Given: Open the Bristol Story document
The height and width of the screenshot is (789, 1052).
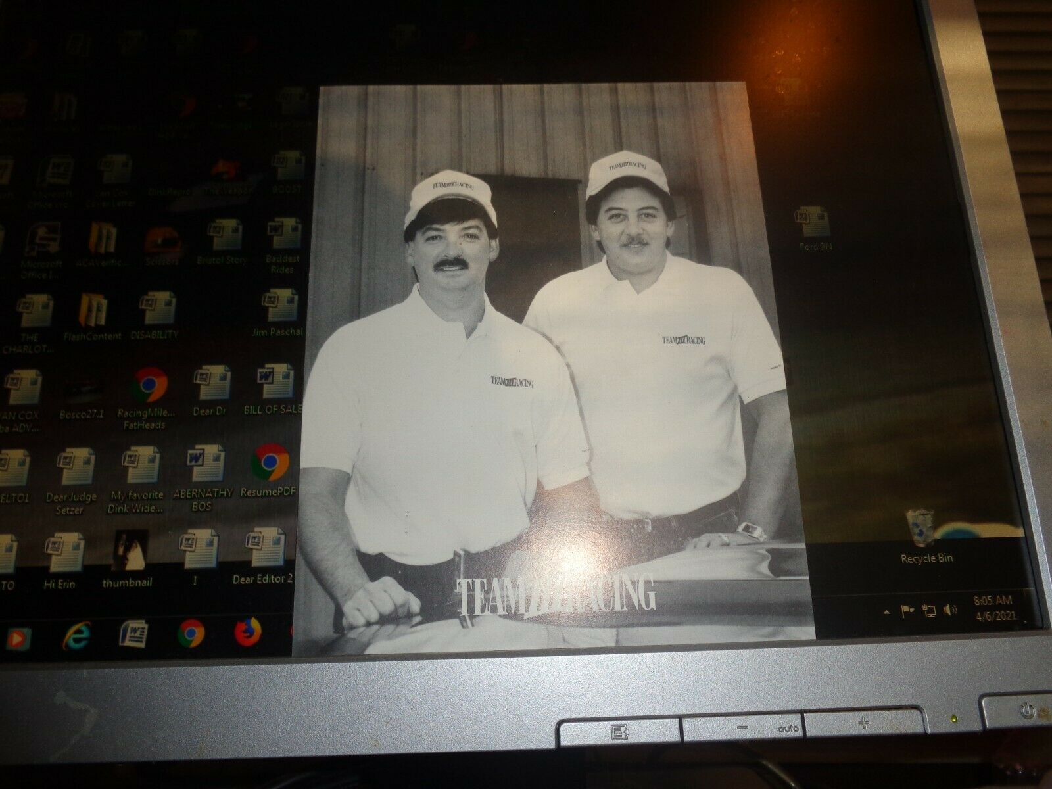Looking at the screenshot, I should (222, 243).
